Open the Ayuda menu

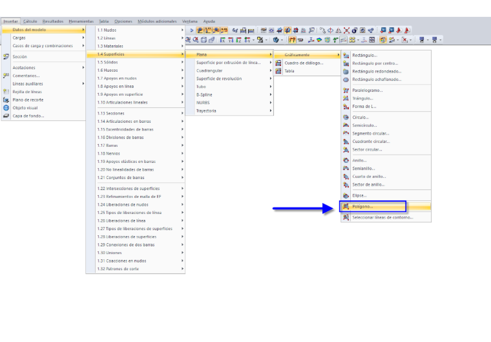pyautogui.click(x=209, y=21)
